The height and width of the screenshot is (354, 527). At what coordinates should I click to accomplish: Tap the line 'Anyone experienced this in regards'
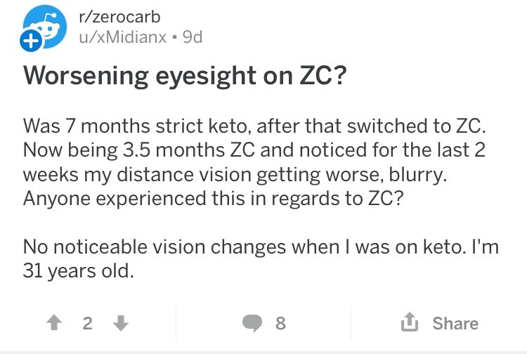click(x=213, y=199)
